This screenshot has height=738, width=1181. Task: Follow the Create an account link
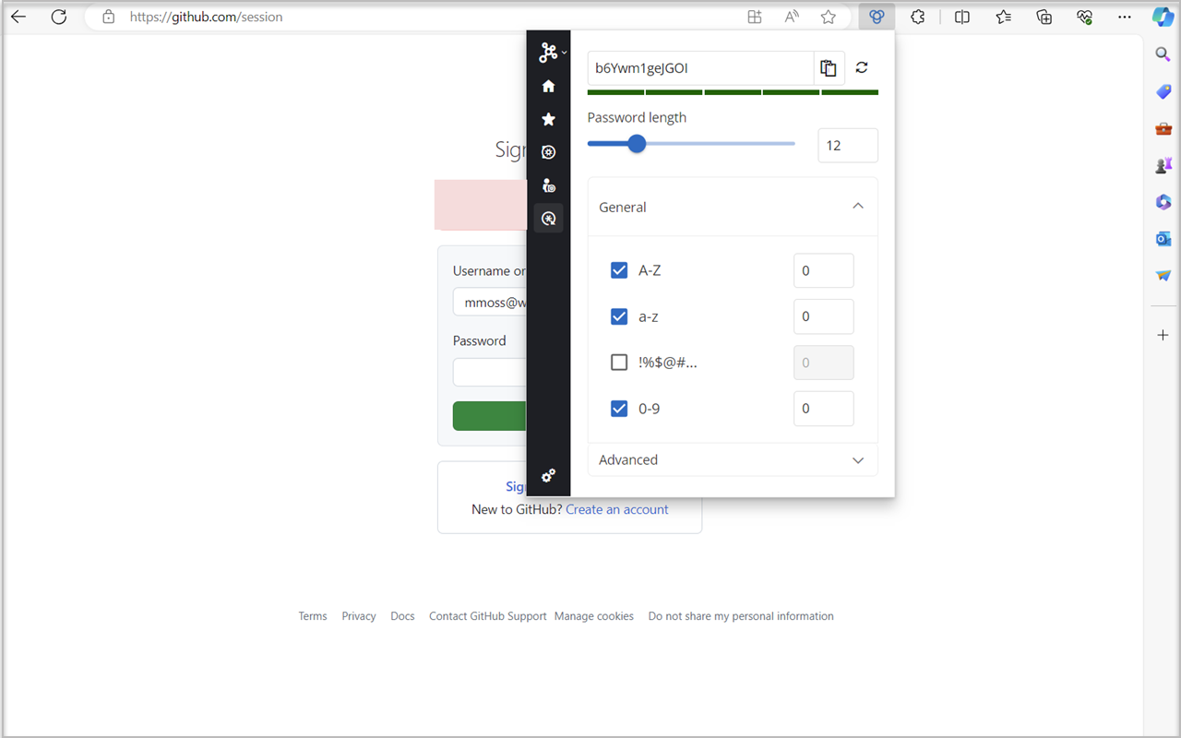click(x=616, y=508)
